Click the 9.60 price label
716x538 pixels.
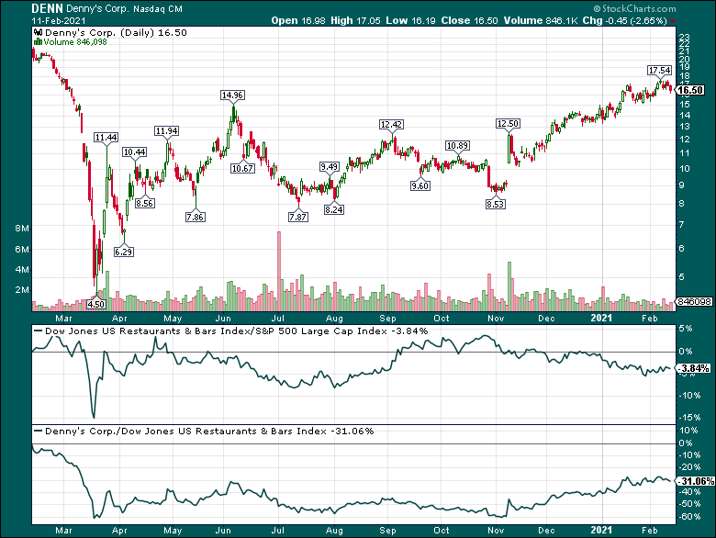click(x=420, y=185)
